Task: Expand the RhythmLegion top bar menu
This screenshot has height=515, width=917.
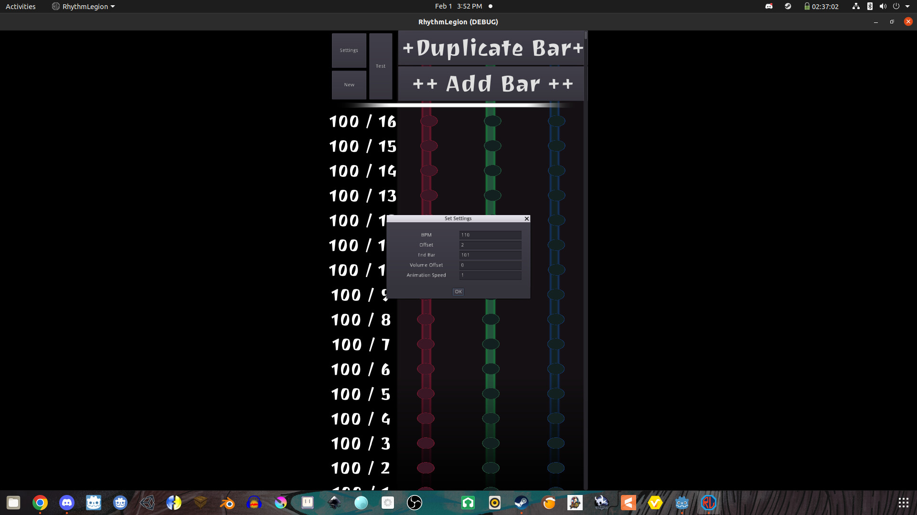Action: click(83, 6)
